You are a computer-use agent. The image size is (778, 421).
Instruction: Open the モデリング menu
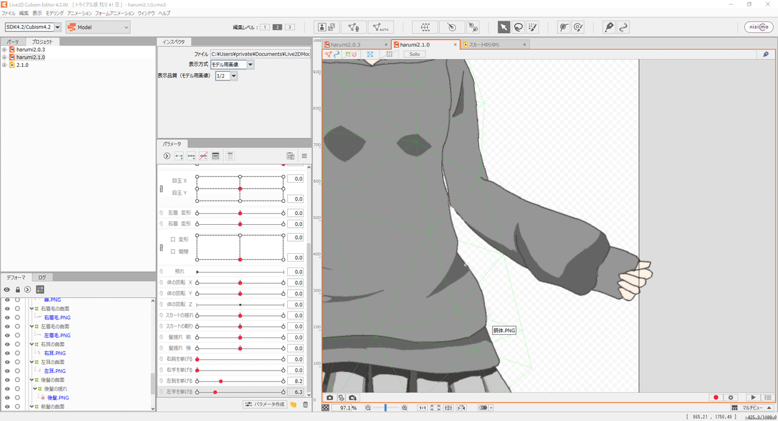coord(54,13)
